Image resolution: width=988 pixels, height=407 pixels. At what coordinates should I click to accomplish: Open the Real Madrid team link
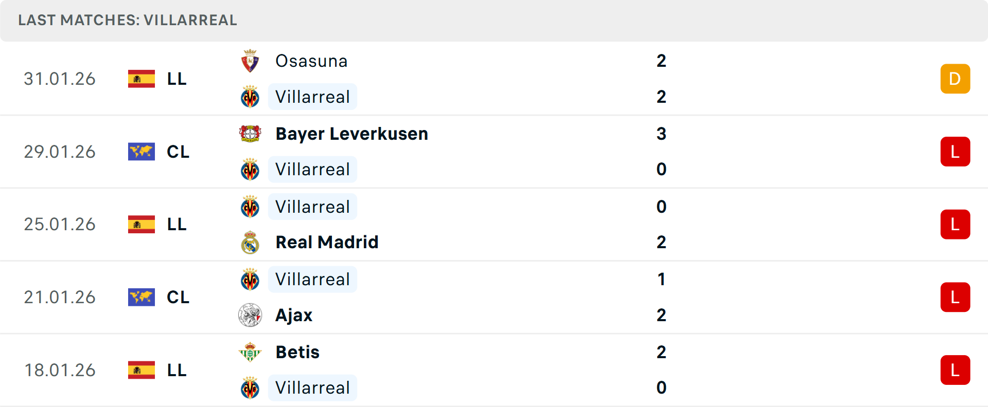pyautogui.click(x=327, y=242)
